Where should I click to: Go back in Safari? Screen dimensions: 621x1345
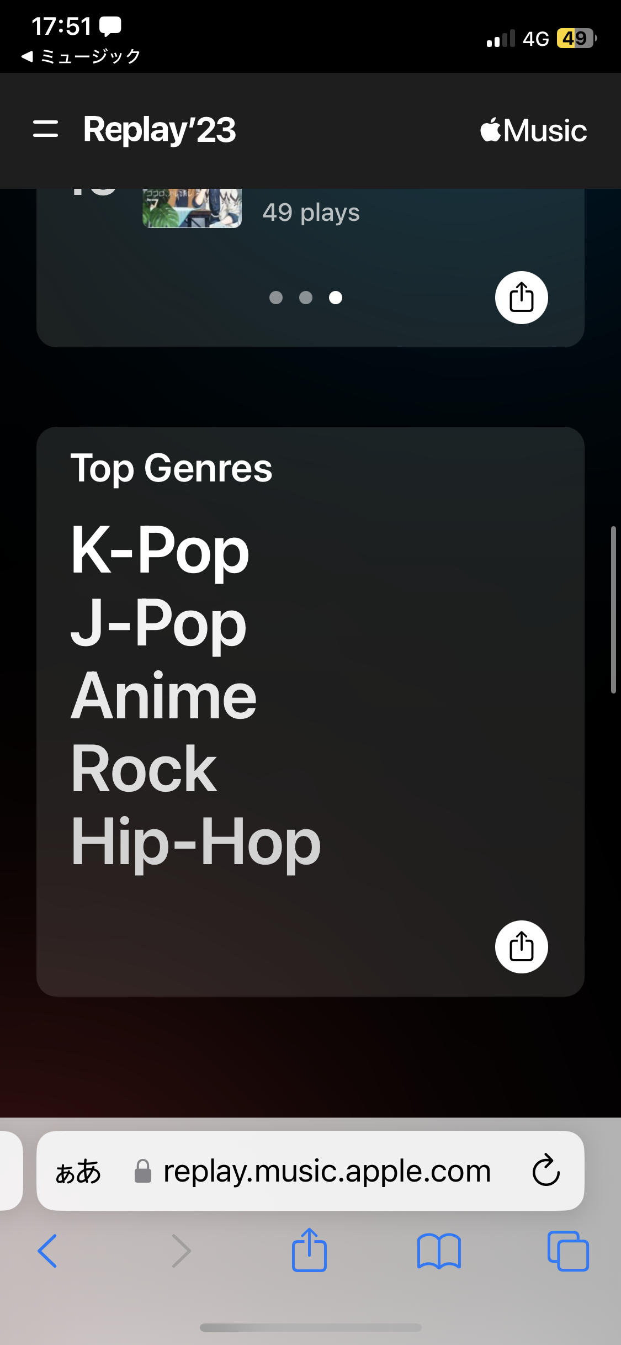pos(47,1251)
